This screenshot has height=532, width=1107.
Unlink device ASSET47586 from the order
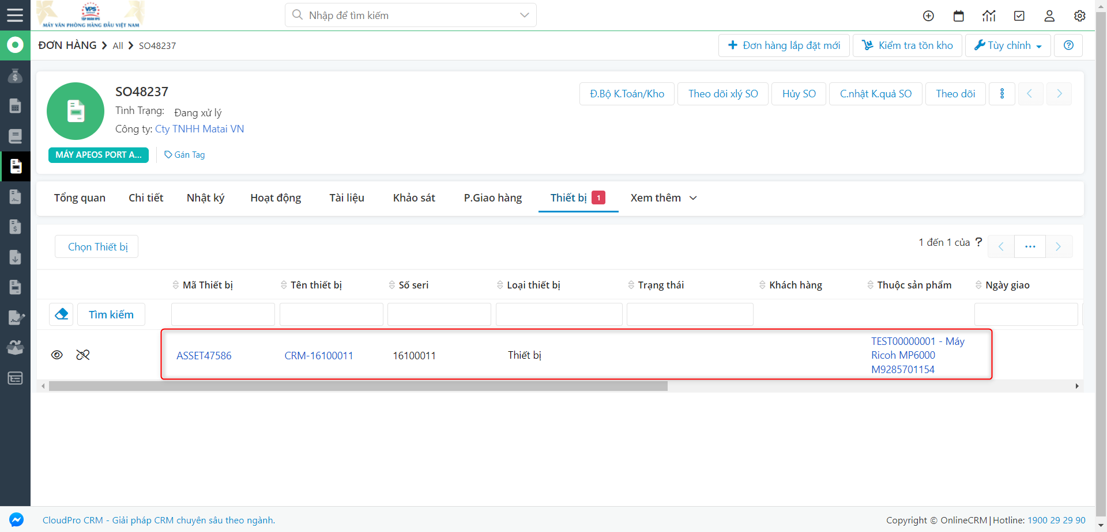pyautogui.click(x=83, y=355)
